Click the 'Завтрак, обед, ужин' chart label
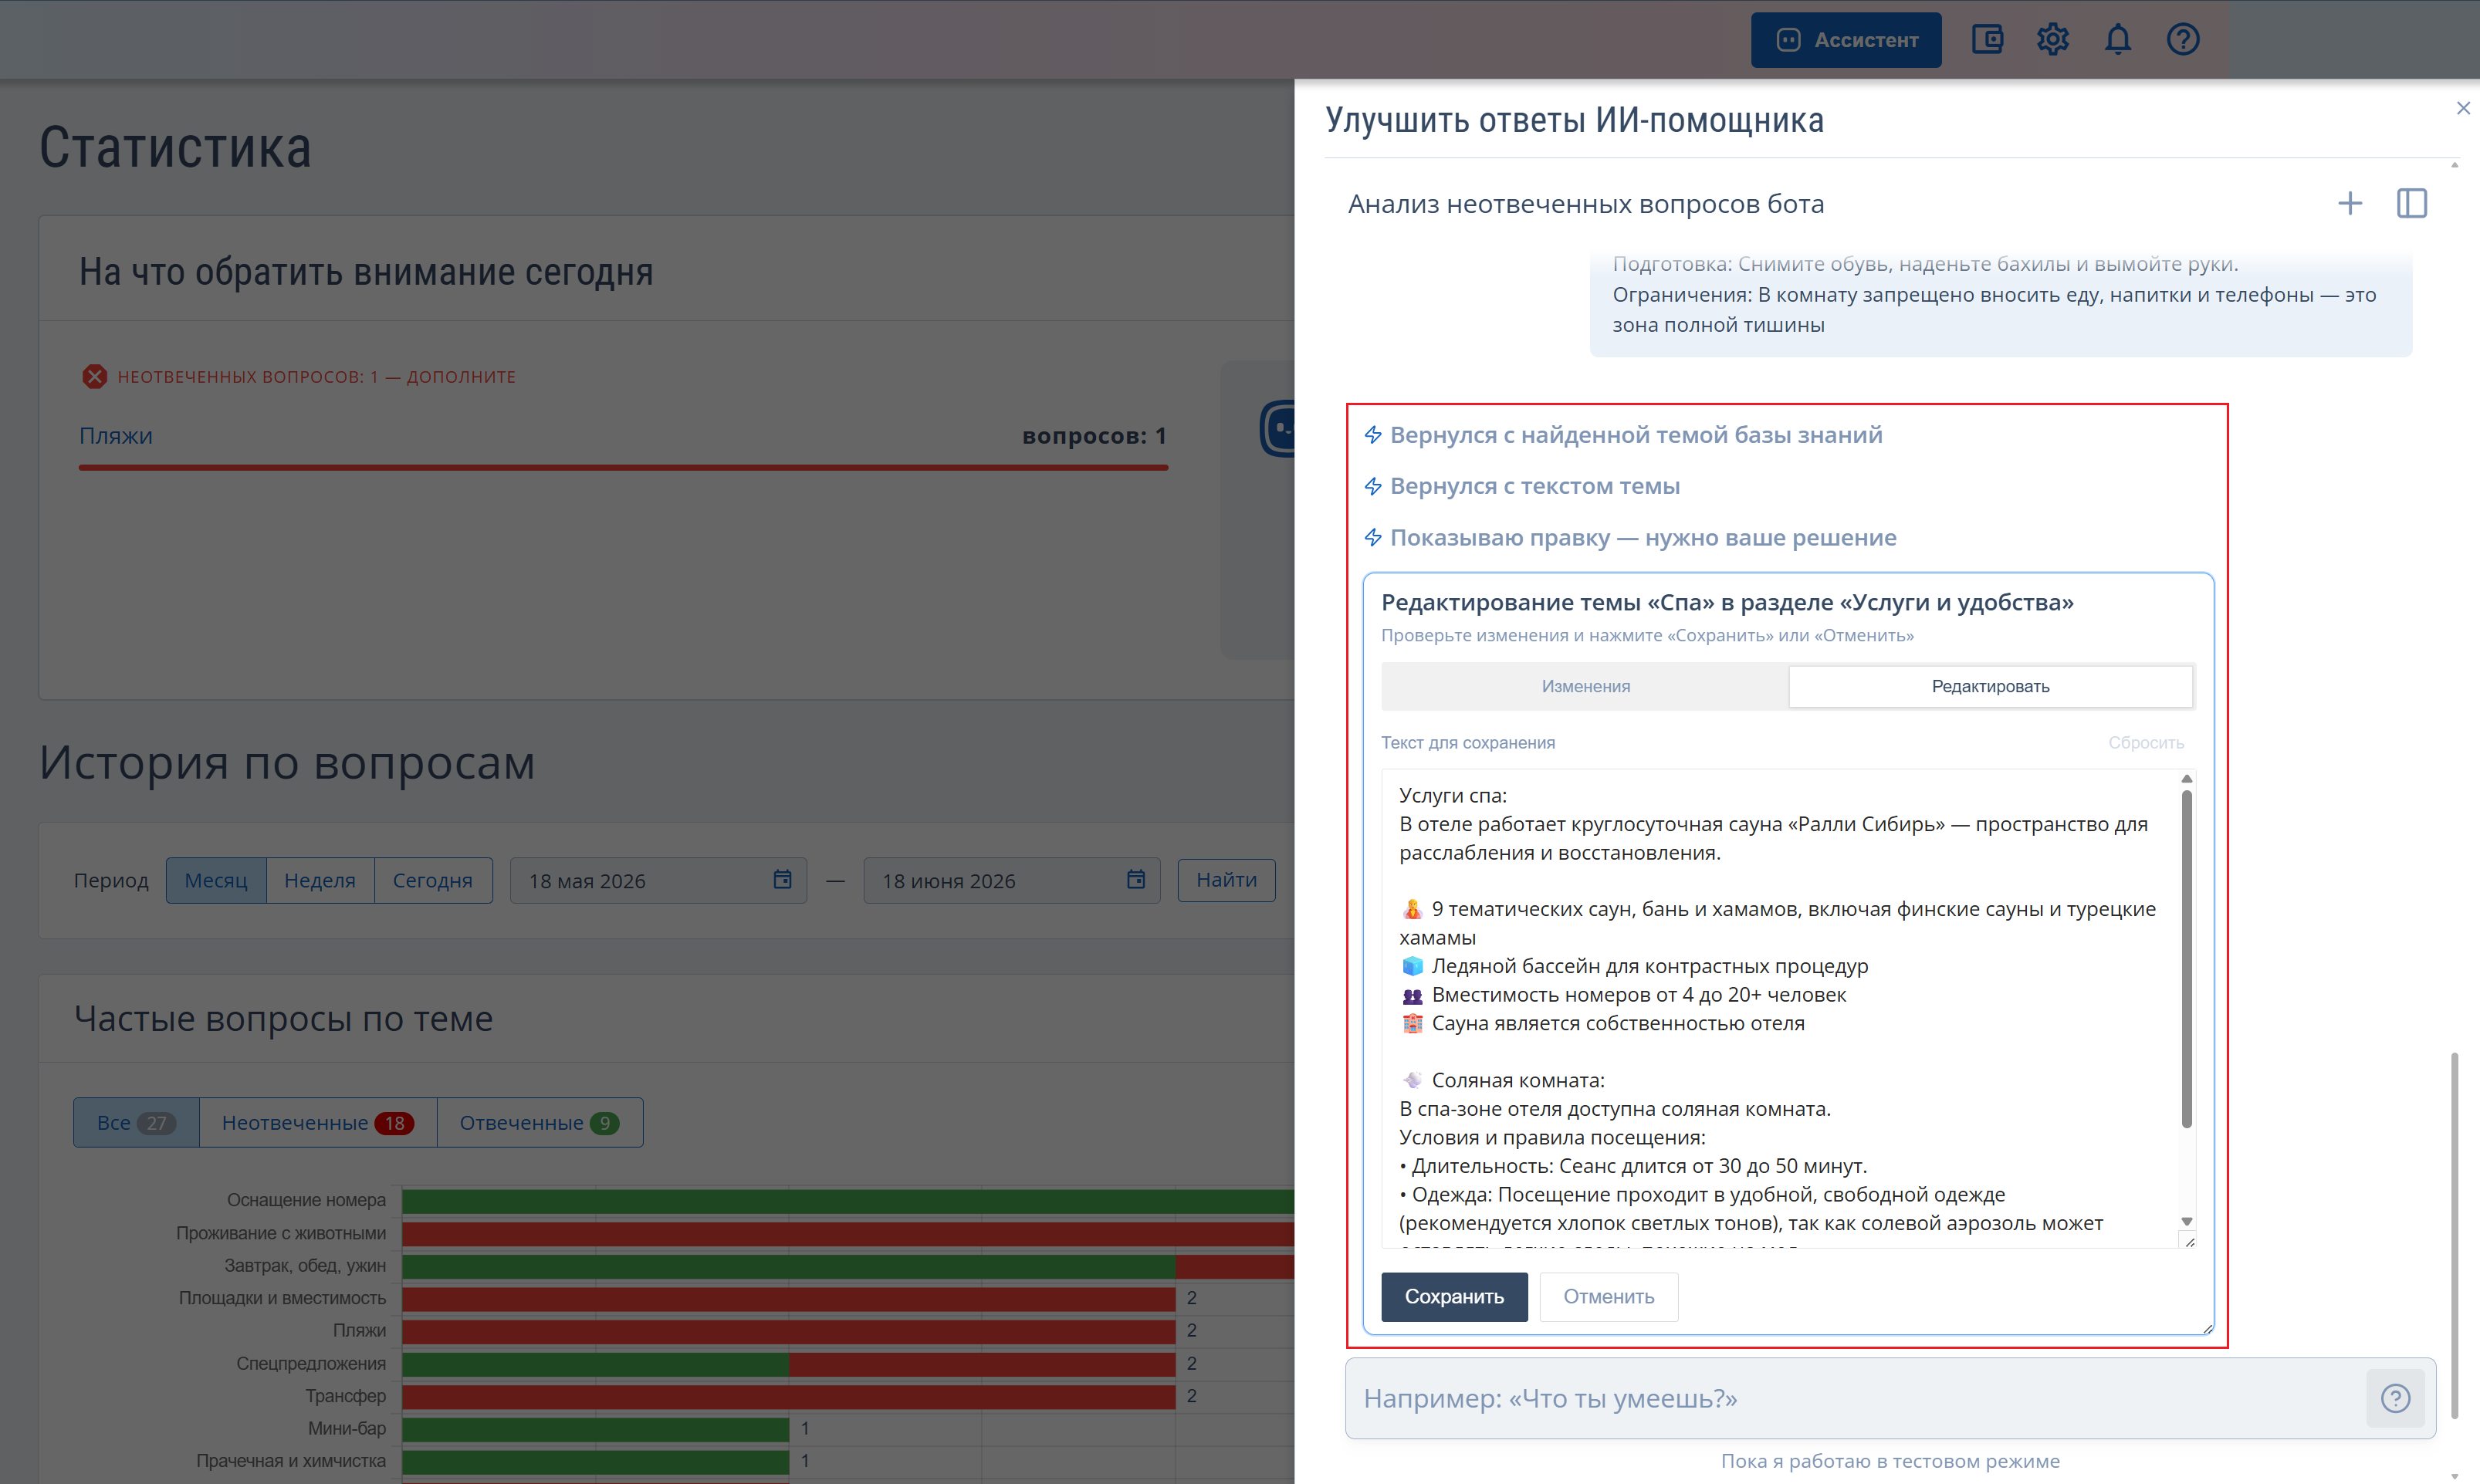This screenshot has width=2480, height=1484. tap(305, 1266)
